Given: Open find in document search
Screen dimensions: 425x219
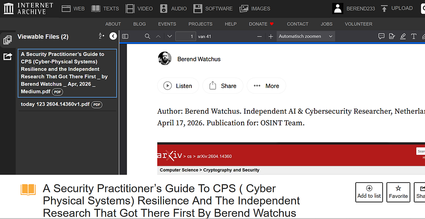Looking at the screenshot, I should click(147, 36).
